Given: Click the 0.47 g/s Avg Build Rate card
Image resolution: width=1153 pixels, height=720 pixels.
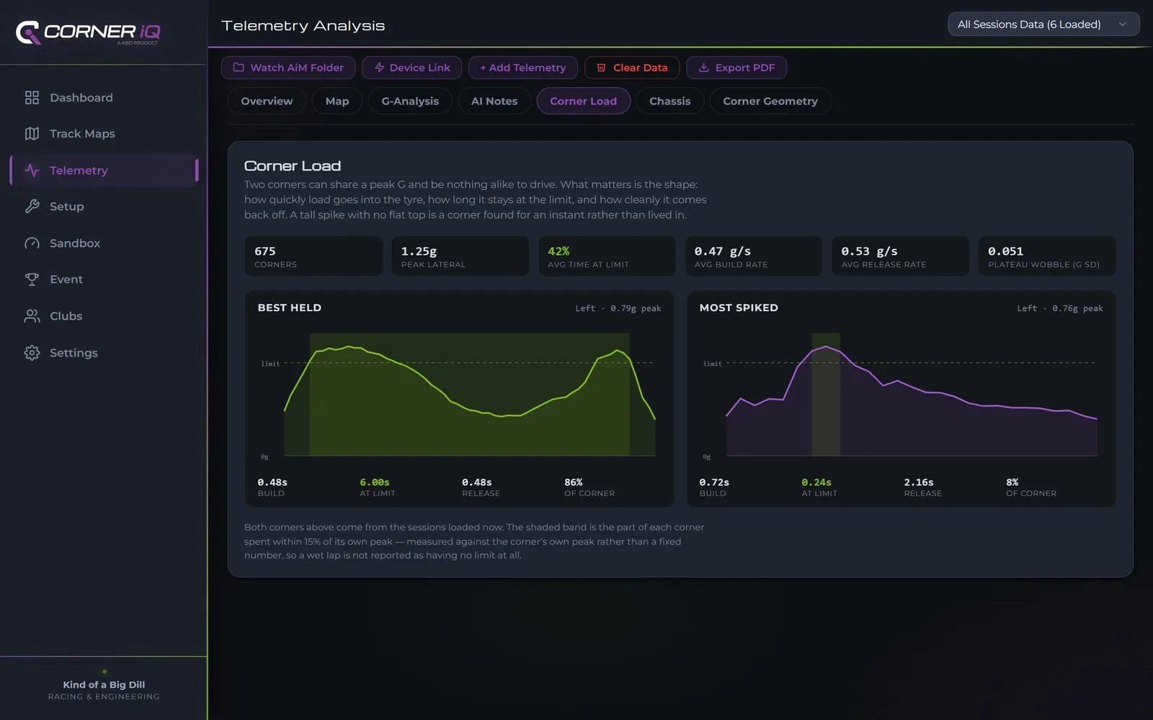Looking at the screenshot, I should tap(754, 256).
